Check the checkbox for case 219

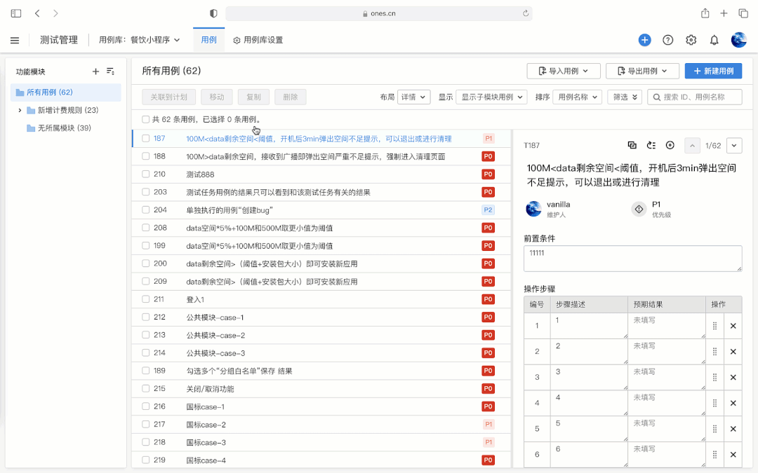(145, 460)
